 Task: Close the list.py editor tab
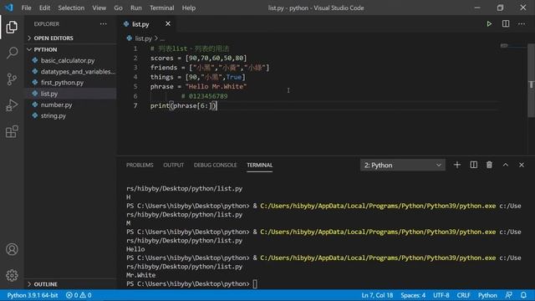click(x=168, y=24)
